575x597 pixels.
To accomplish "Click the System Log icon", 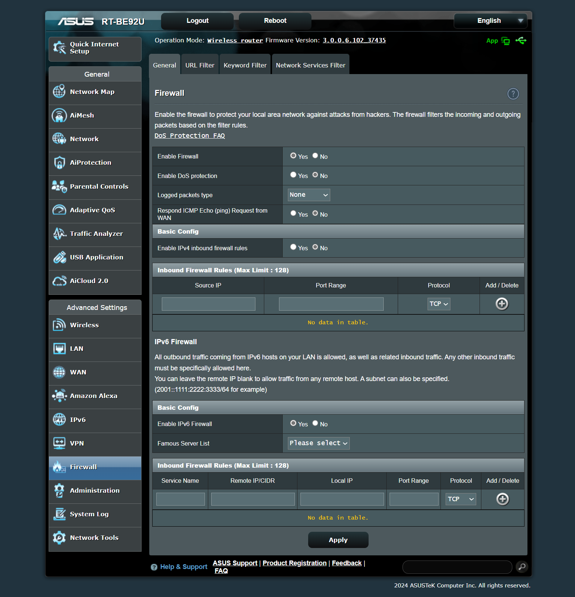I will 59,514.
